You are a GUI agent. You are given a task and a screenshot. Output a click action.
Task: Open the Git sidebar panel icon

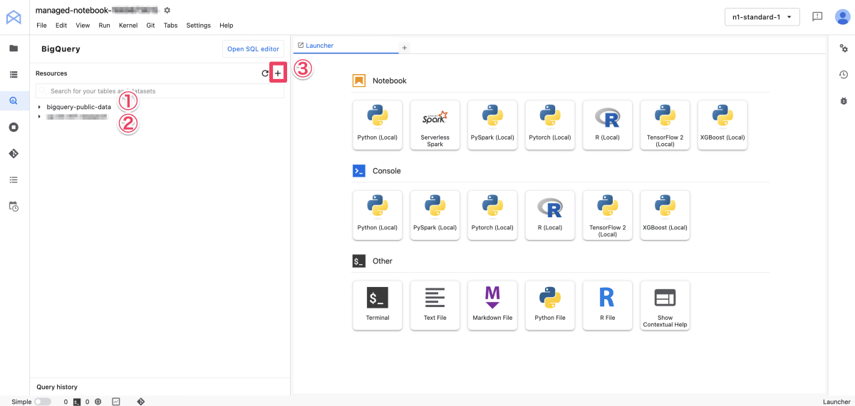pos(14,153)
